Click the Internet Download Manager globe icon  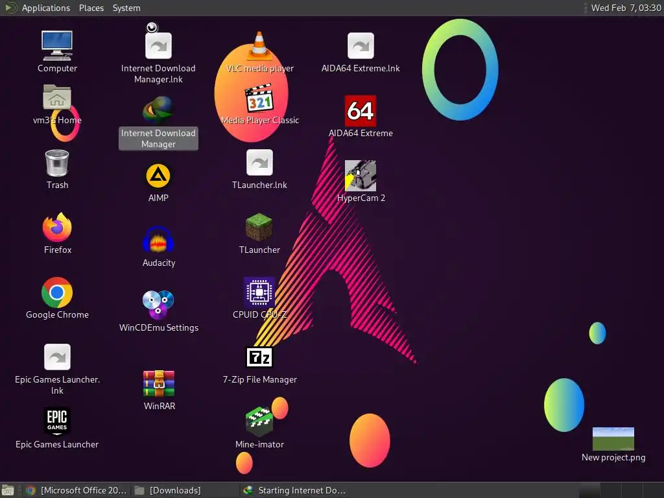pyautogui.click(x=158, y=110)
